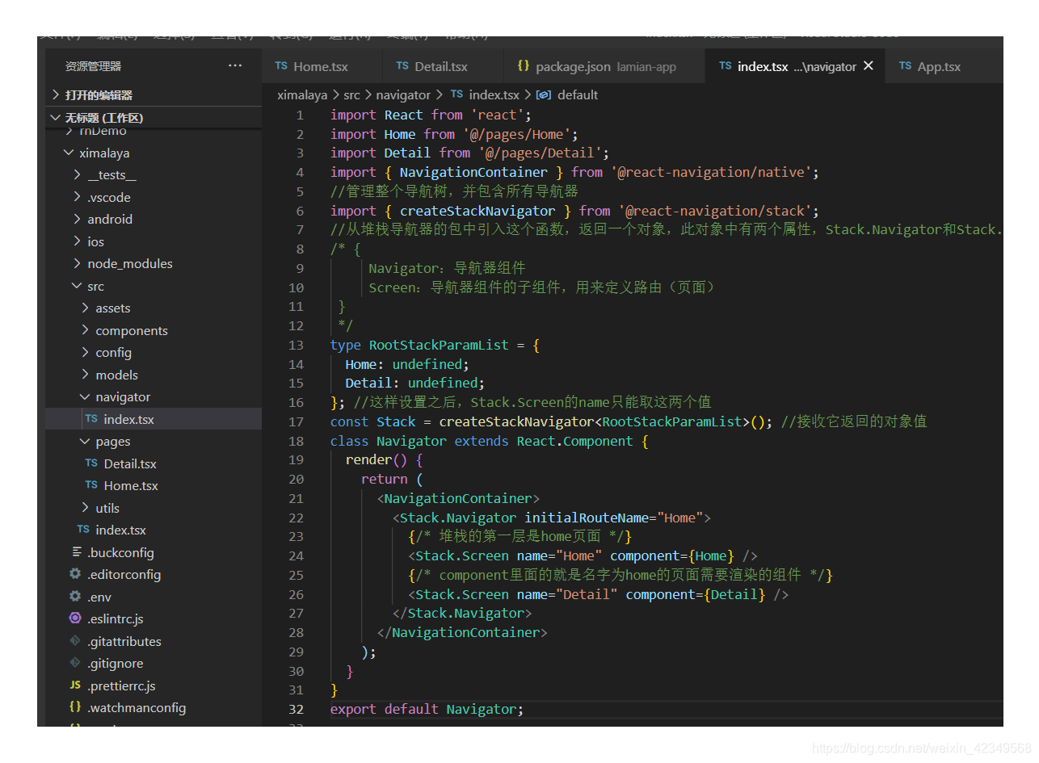Click the JS icon beside .prettierrc.js
This screenshot has width=1039, height=763.
[x=75, y=685]
